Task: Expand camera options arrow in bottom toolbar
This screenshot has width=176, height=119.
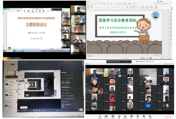Action: click(x=109, y=116)
